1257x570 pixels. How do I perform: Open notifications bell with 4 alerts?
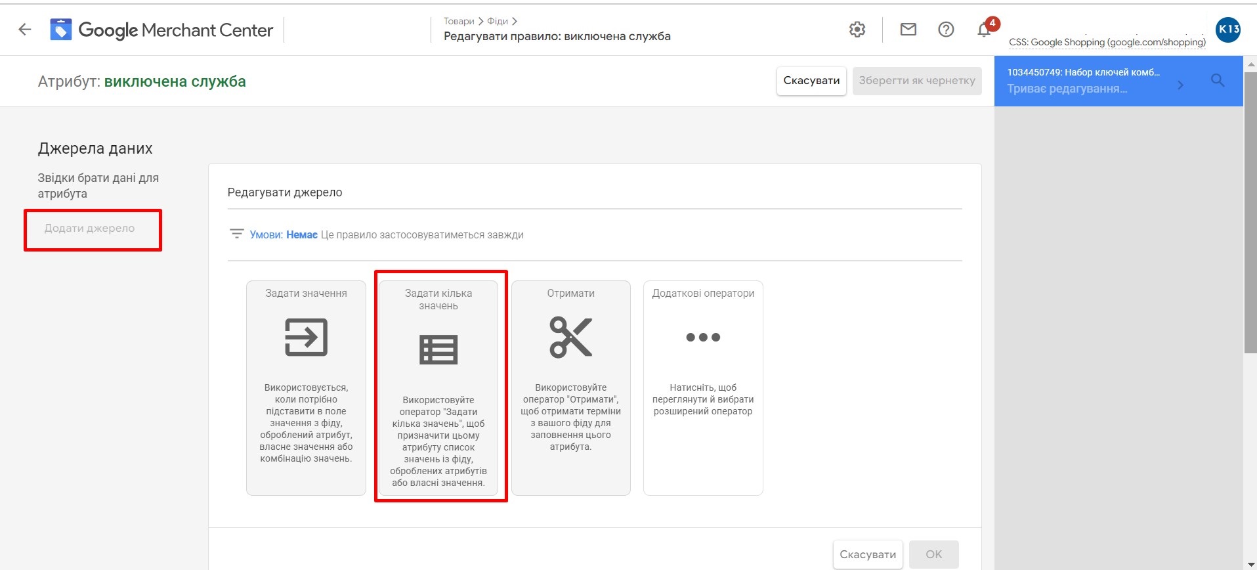[x=985, y=29]
